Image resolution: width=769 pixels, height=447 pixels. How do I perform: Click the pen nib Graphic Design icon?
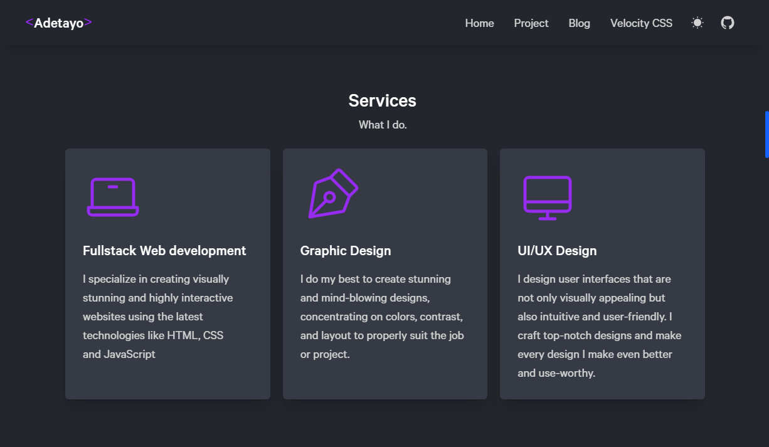pyautogui.click(x=333, y=194)
